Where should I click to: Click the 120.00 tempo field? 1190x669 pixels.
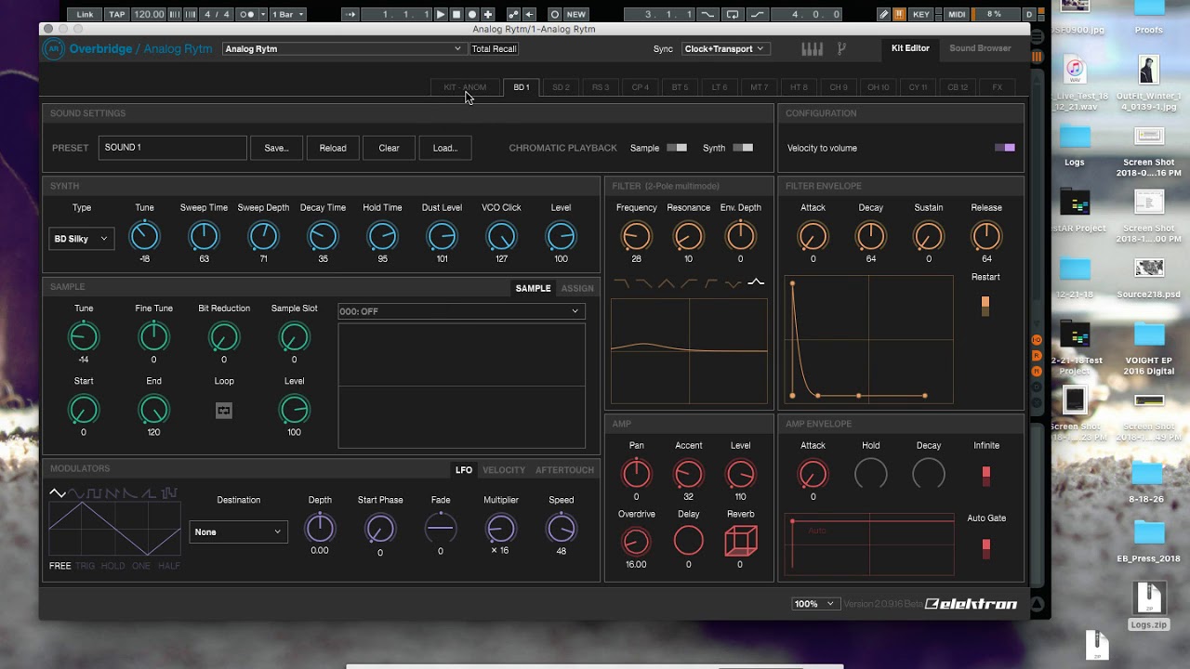pyautogui.click(x=149, y=15)
